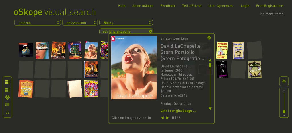Go to next item arrow
The width and height of the screenshot is (292, 133).
pos(168,118)
